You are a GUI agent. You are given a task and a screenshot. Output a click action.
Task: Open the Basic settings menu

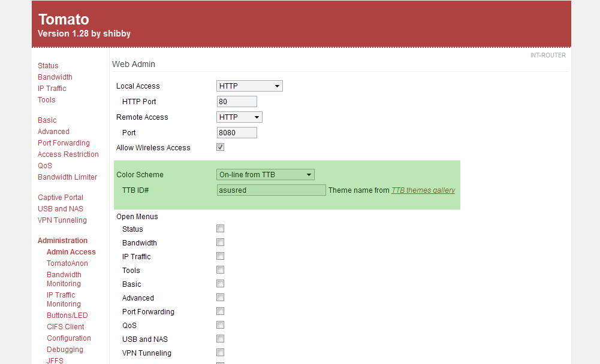click(x=47, y=120)
